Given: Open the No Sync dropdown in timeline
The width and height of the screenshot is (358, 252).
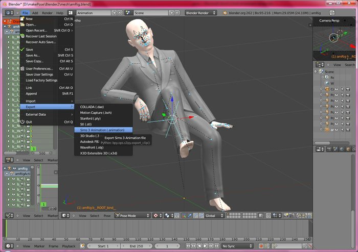Looking at the screenshot, I should [x=236, y=246].
